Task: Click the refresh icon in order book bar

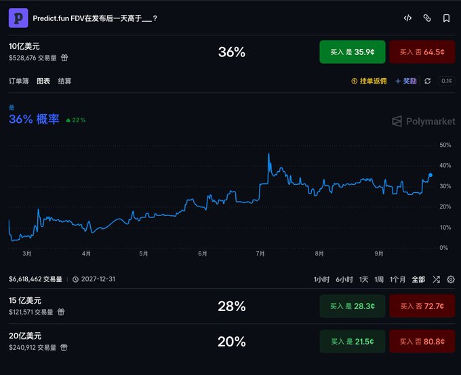Action: [428, 81]
